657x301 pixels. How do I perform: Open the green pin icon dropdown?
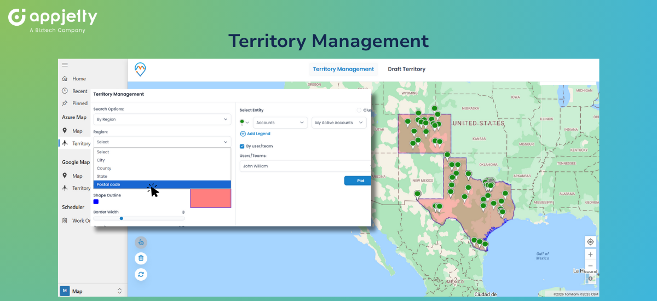(x=244, y=123)
